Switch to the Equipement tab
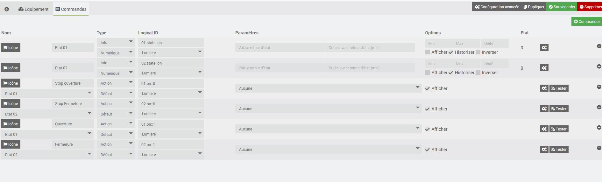This screenshot has height=182, width=602. [33, 9]
